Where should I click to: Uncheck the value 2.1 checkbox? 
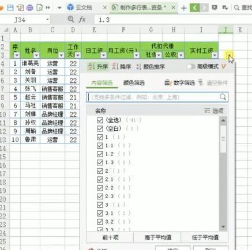click(x=100, y=179)
